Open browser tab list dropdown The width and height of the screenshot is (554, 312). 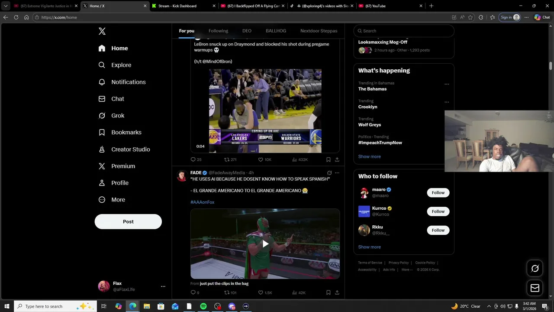(x=6, y=6)
